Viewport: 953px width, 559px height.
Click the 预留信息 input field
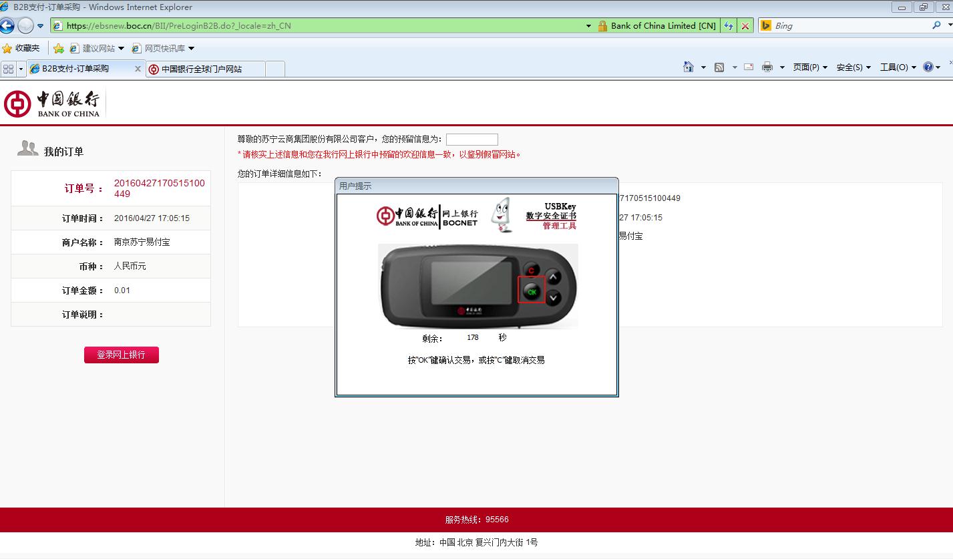471,140
